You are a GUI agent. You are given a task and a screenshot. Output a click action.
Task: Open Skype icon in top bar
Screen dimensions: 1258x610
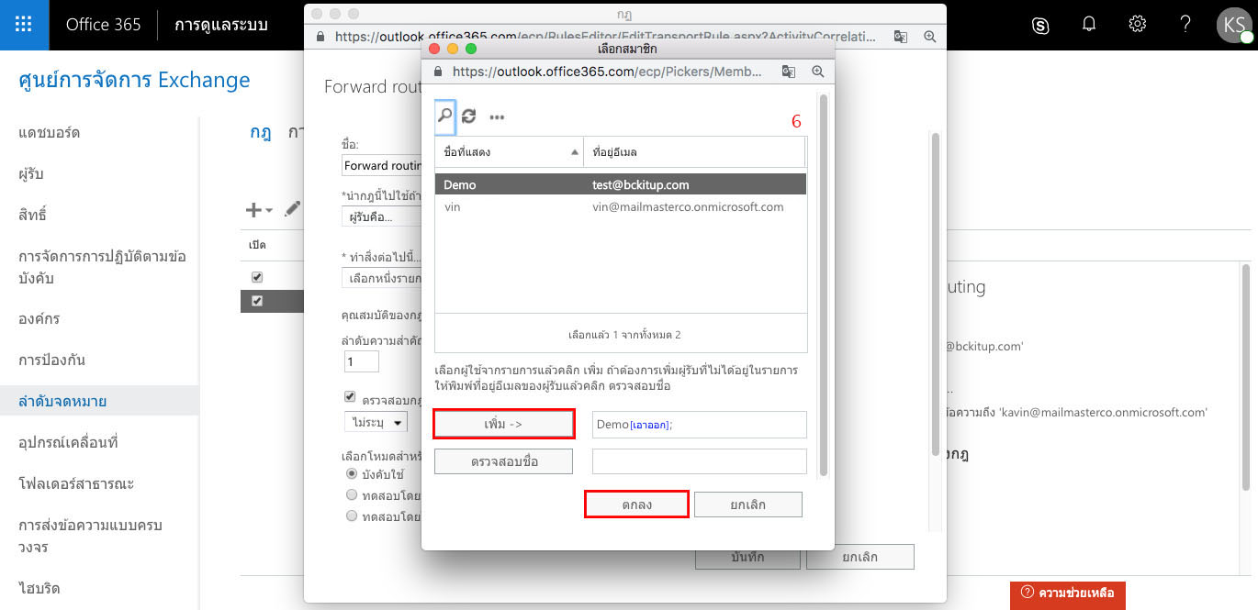(1040, 25)
